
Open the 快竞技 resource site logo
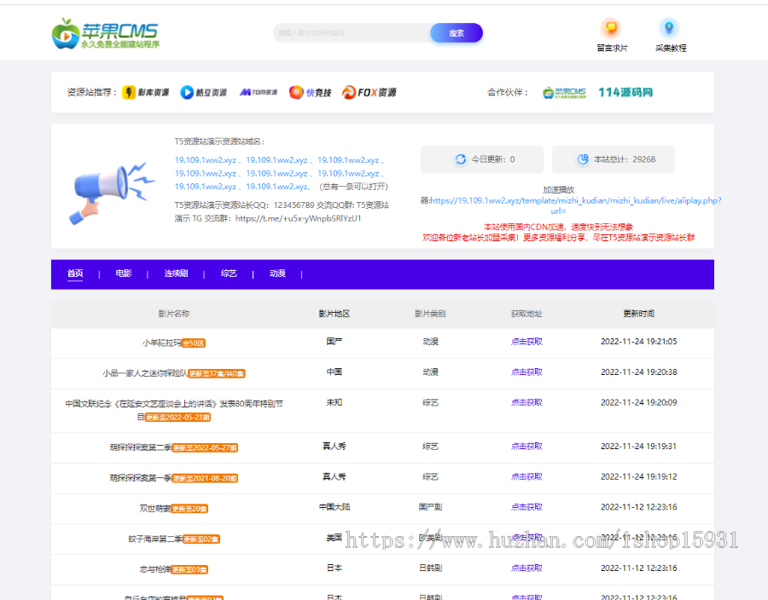point(310,92)
